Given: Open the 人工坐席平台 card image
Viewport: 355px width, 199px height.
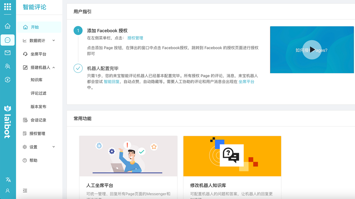Looking at the screenshot, I should [x=128, y=156].
